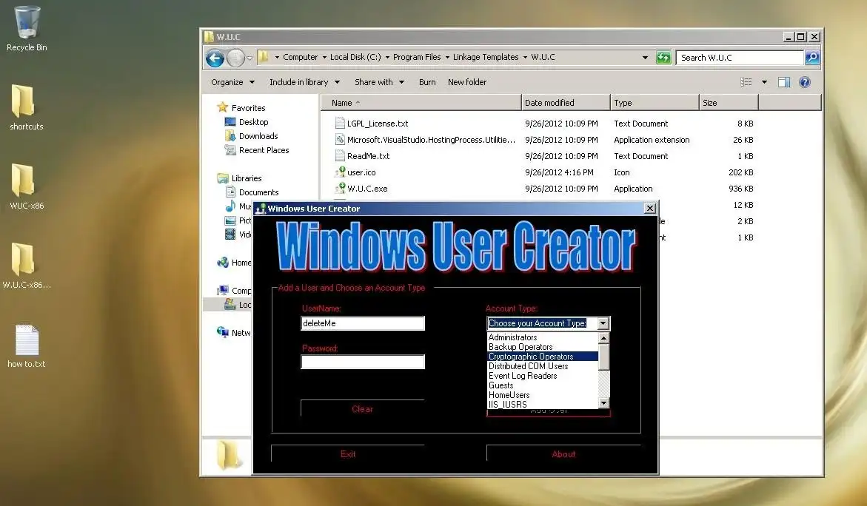Click the W.U.C.exe application icon
Image resolution: width=867 pixels, height=506 pixels.
click(x=340, y=189)
